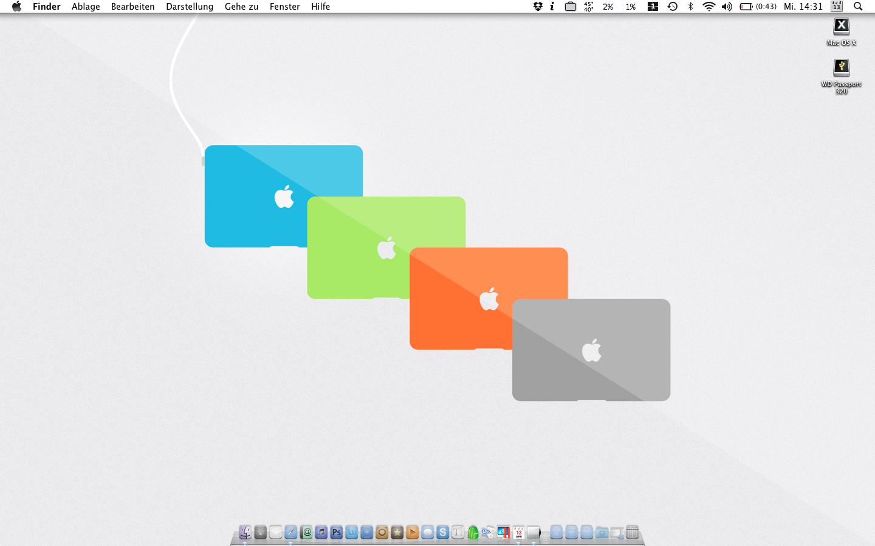Open the Trash in the Dock
The height and width of the screenshot is (546, 875).
pyautogui.click(x=632, y=532)
